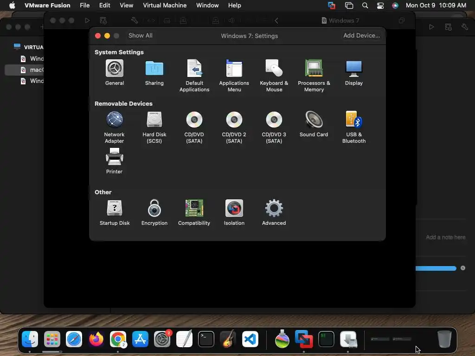Open Siri from menu bar
The width and height of the screenshot is (475, 356).
click(395, 6)
